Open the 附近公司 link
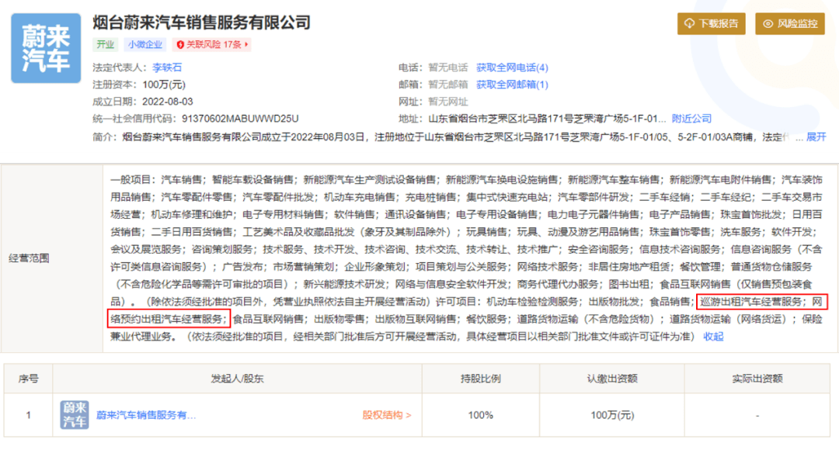This screenshot has width=839, height=450. [x=691, y=119]
